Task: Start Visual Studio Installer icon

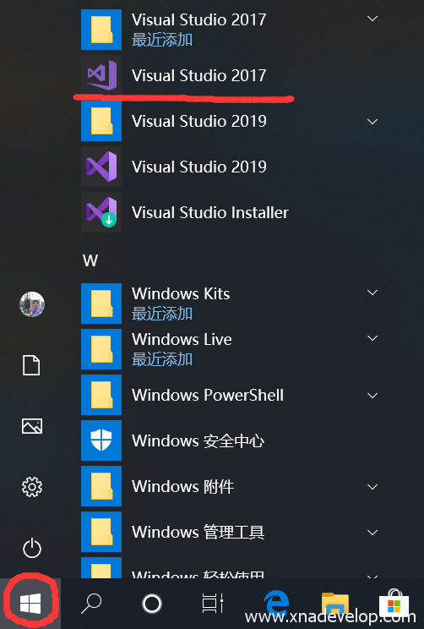Action: click(x=101, y=212)
